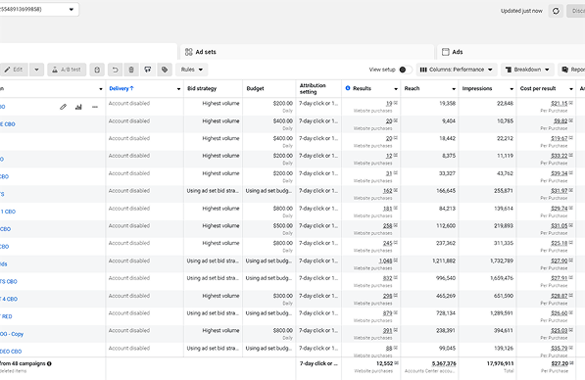Expand the Breakdown dropdown
This screenshot has width=585, height=380.
pyautogui.click(x=527, y=70)
